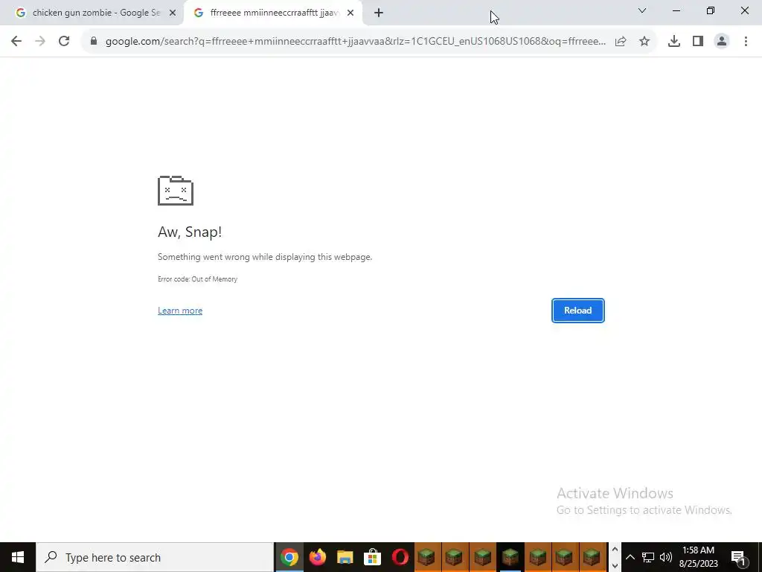
Task: Click the Type here to search box
Action: 155,557
